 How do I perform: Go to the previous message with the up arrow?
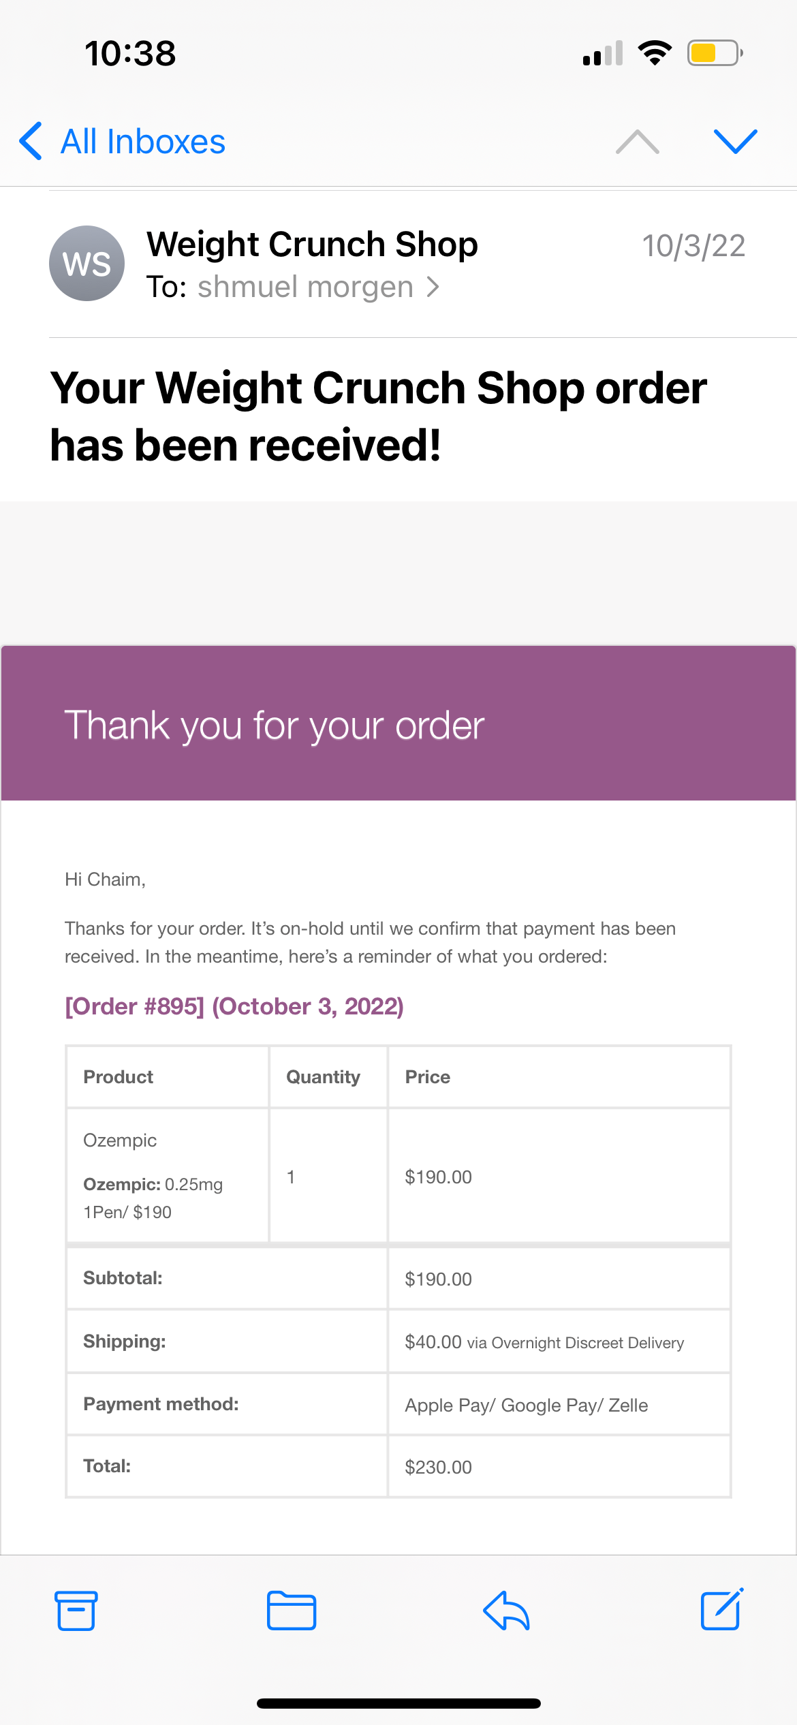pos(638,141)
